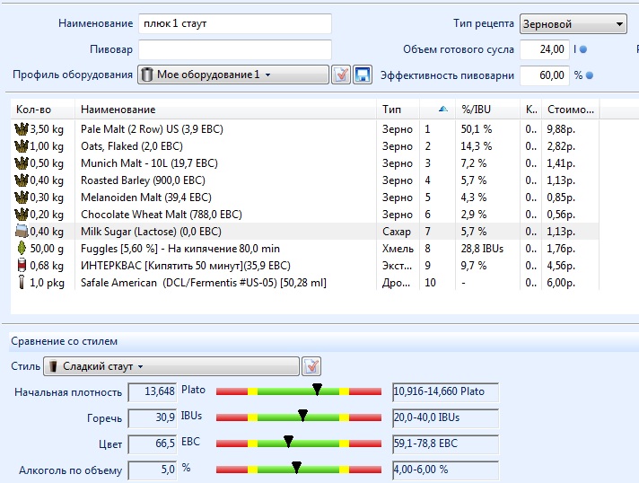This screenshot has height=483, width=639.
Task: Click the edit icon beside the Сладкий стаут style
Action: point(311,366)
